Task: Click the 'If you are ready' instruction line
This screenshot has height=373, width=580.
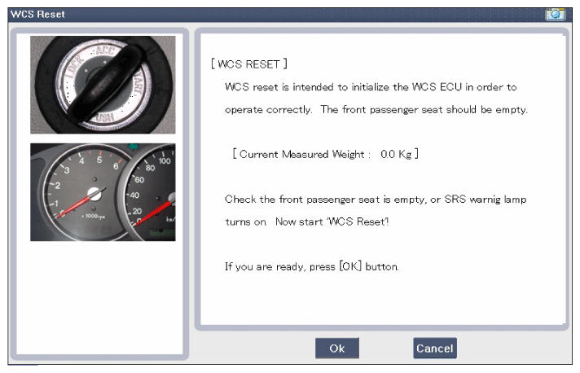Action: point(312,266)
